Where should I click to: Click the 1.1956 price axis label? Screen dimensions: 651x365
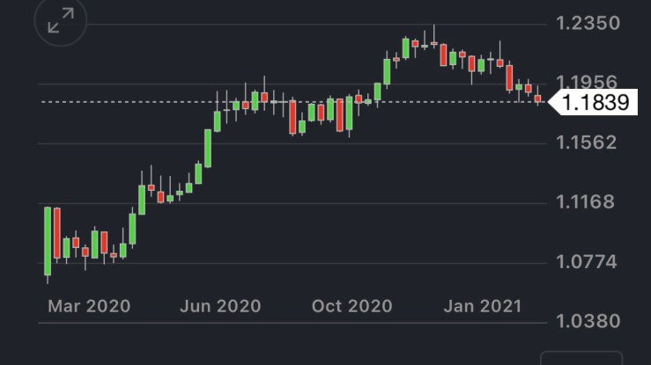(589, 83)
